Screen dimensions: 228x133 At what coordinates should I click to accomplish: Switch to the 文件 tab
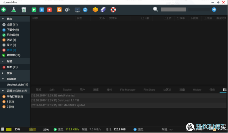point(52,90)
